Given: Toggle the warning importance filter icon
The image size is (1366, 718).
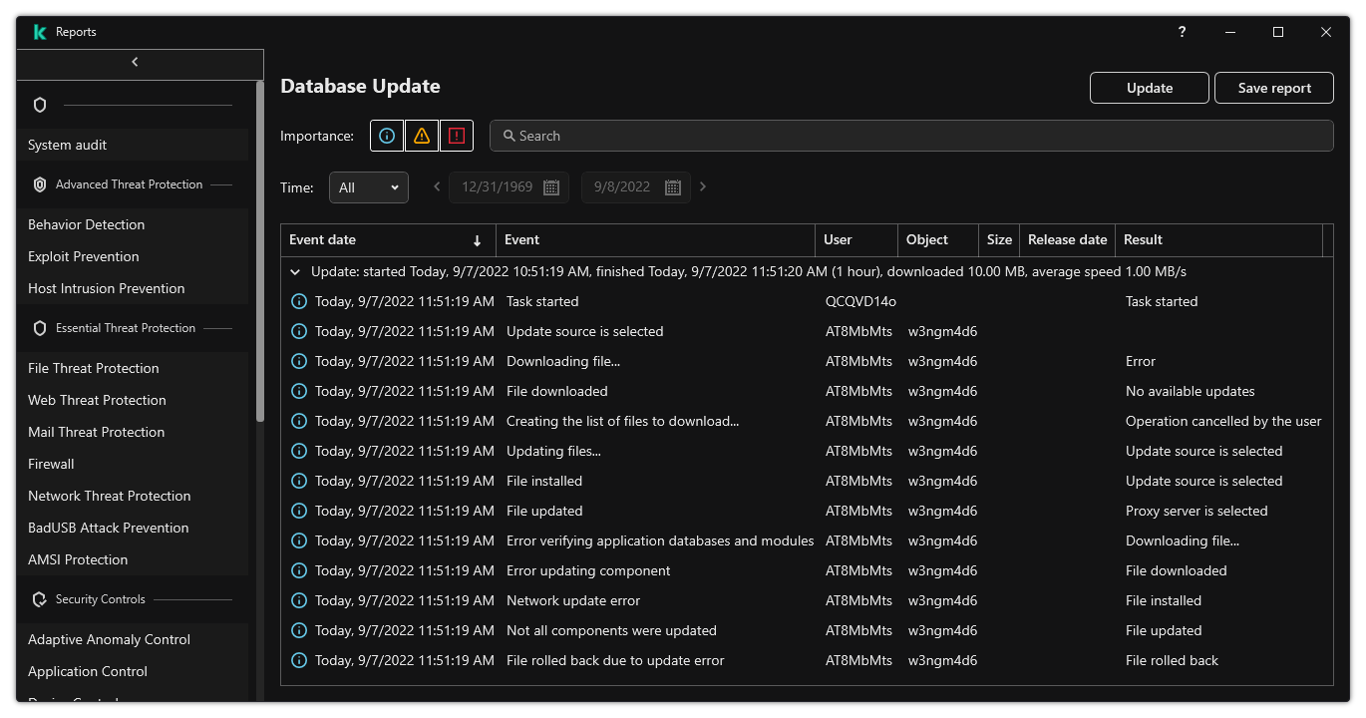Looking at the screenshot, I should [x=422, y=136].
